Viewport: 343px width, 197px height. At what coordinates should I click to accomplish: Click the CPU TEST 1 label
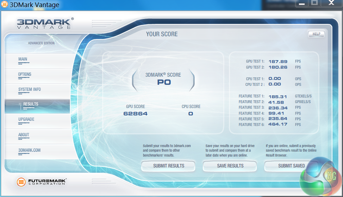(x=255, y=79)
